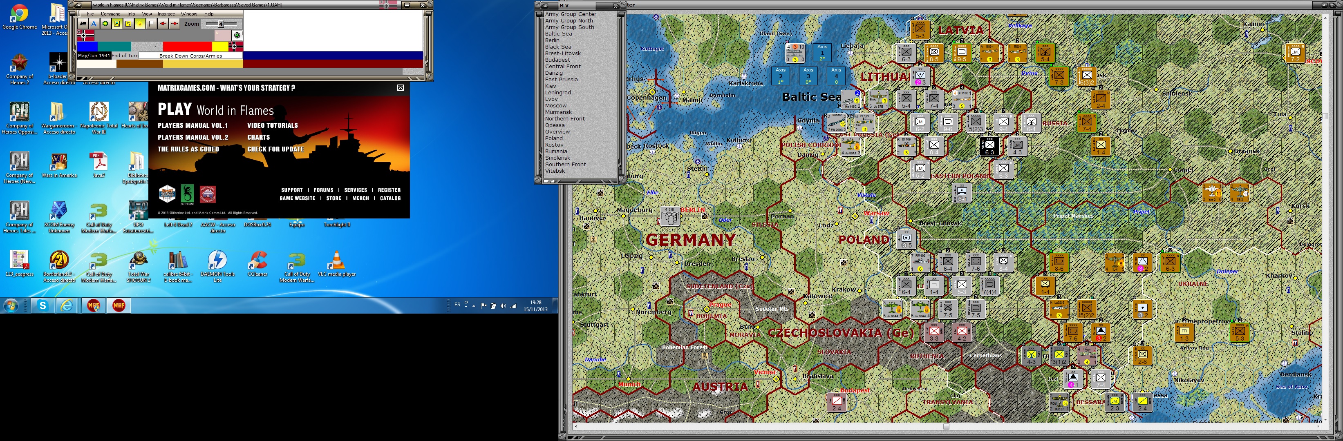The image size is (1343, 441).
Task: Open Players Manual Vol.1 link
Action: (192, 125)
